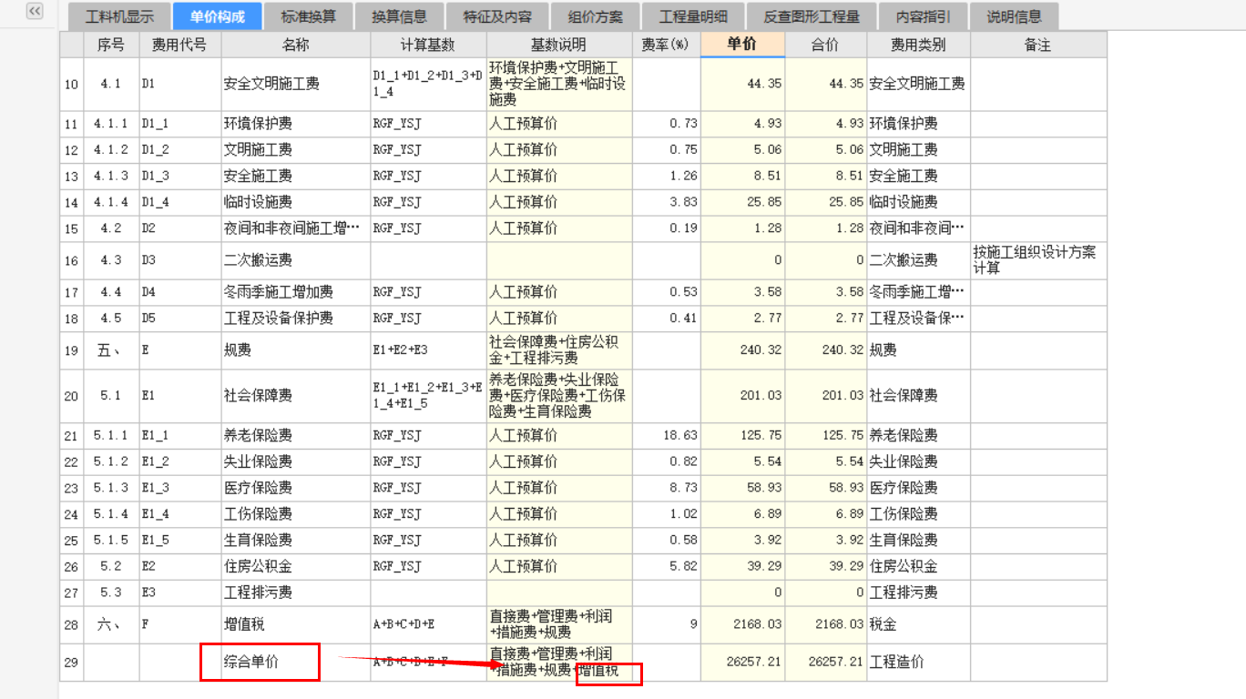Click the 费率(%) column header
This screenshot has width=1246, height=699.
tap(666, 45)
